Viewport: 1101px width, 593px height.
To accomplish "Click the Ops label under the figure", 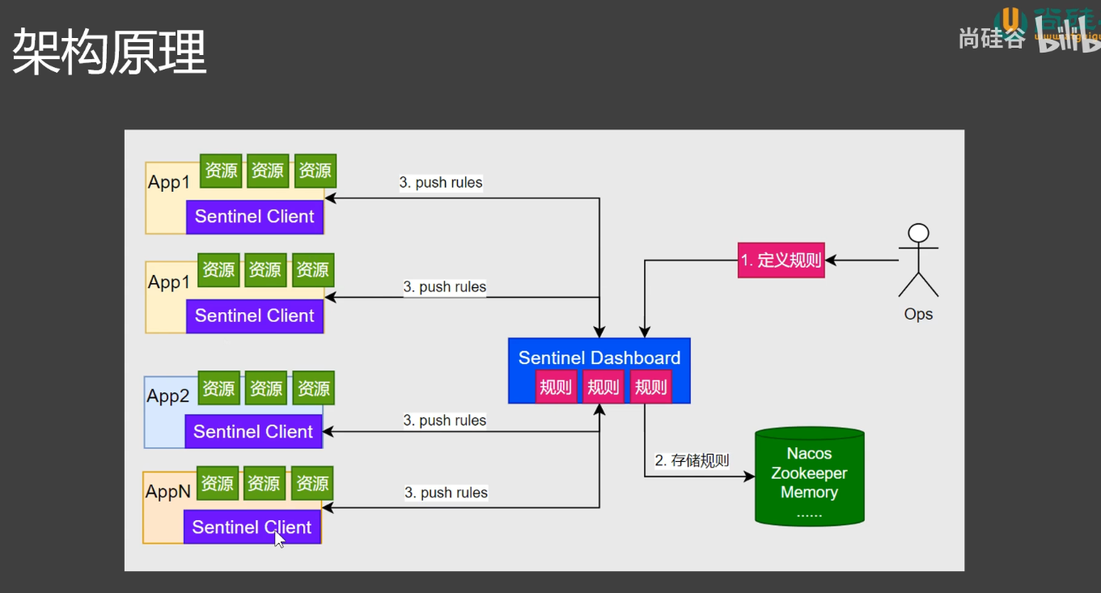I will (918, 314).
